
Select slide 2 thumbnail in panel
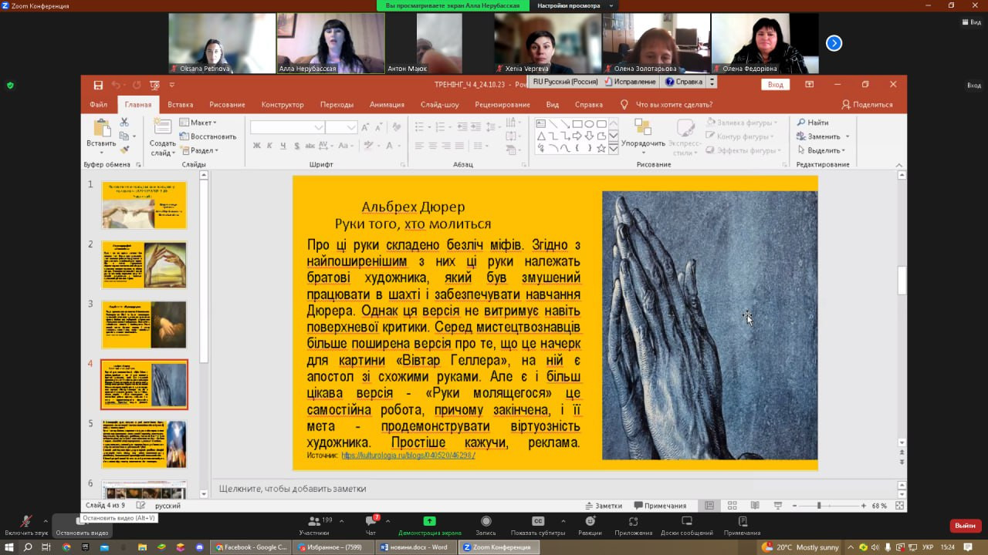[144, 264]
